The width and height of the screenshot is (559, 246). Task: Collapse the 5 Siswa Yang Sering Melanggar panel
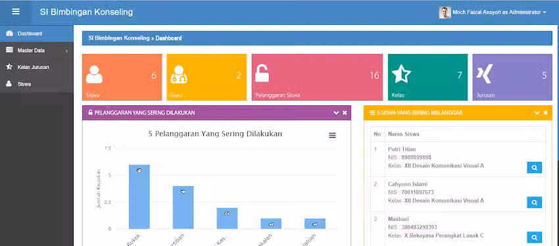pyautogui.click(x=537, y=112)
